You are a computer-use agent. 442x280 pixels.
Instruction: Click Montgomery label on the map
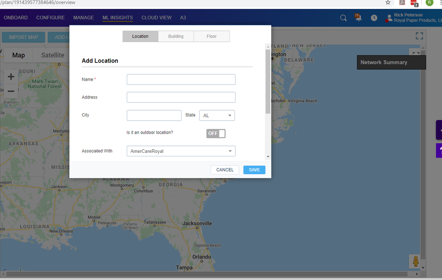pyautogui.click(x=122, y=185)
